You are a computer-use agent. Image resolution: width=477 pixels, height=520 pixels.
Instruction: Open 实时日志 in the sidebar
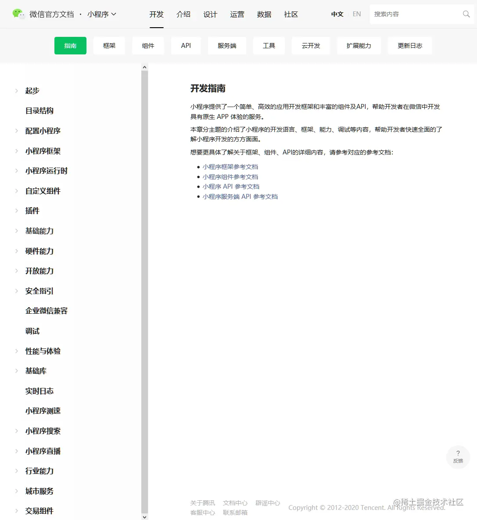click(39, 391)
